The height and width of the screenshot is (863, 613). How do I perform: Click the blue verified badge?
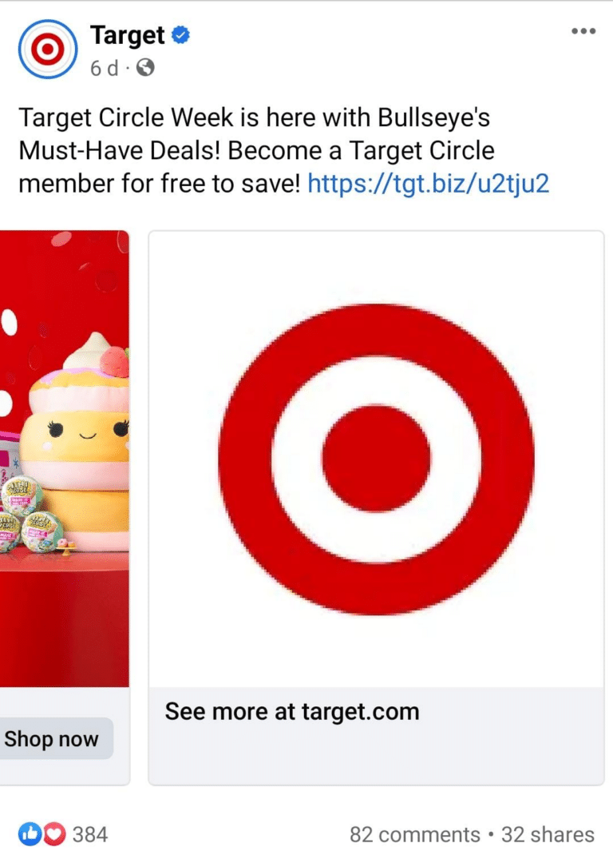[x=181, y=35]
